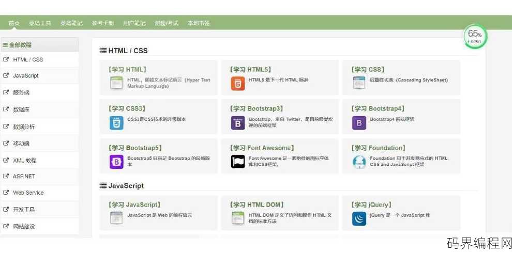Click the Bootstrap5 braces B icon
Screen dimensions: 512x253
116,162
